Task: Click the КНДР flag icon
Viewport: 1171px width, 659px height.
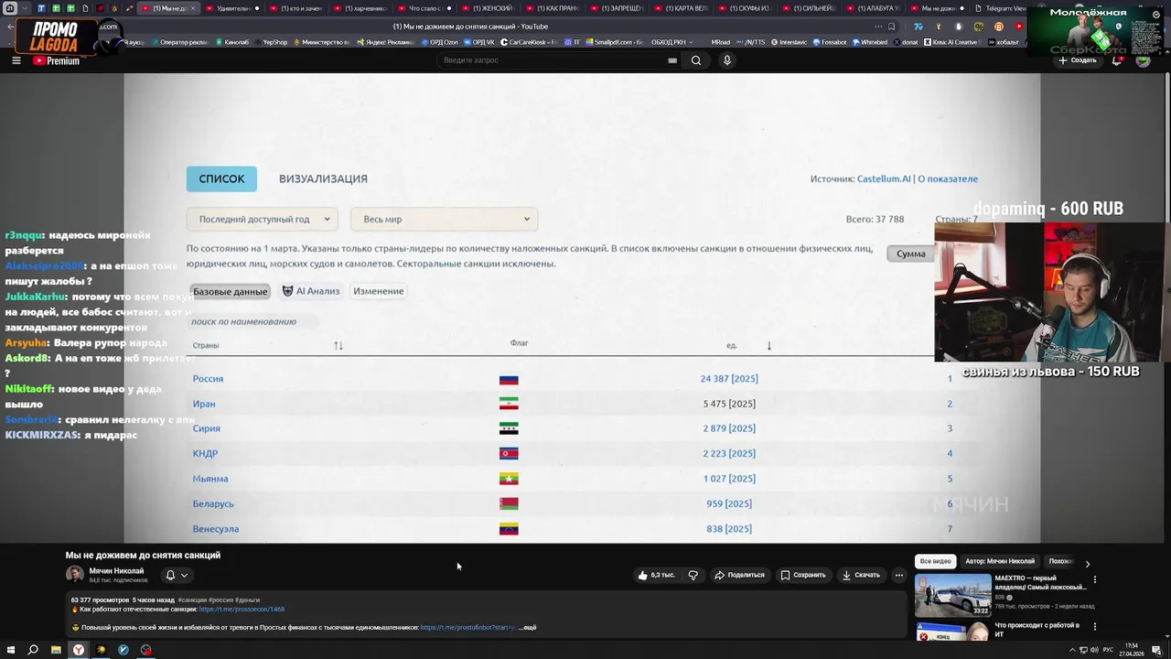Action: (x=509, y=454)
